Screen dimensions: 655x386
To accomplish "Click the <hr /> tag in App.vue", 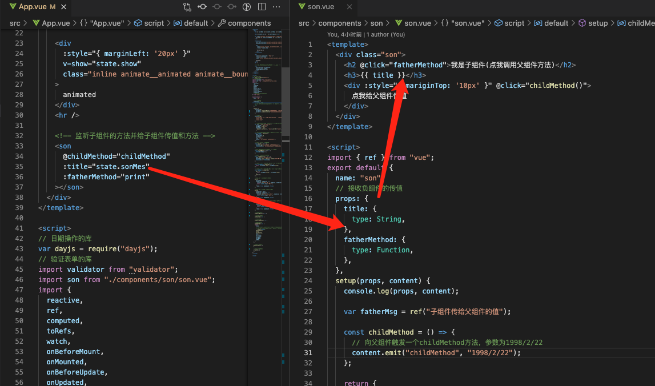I will pyautogui.click(x=67, y=115).
